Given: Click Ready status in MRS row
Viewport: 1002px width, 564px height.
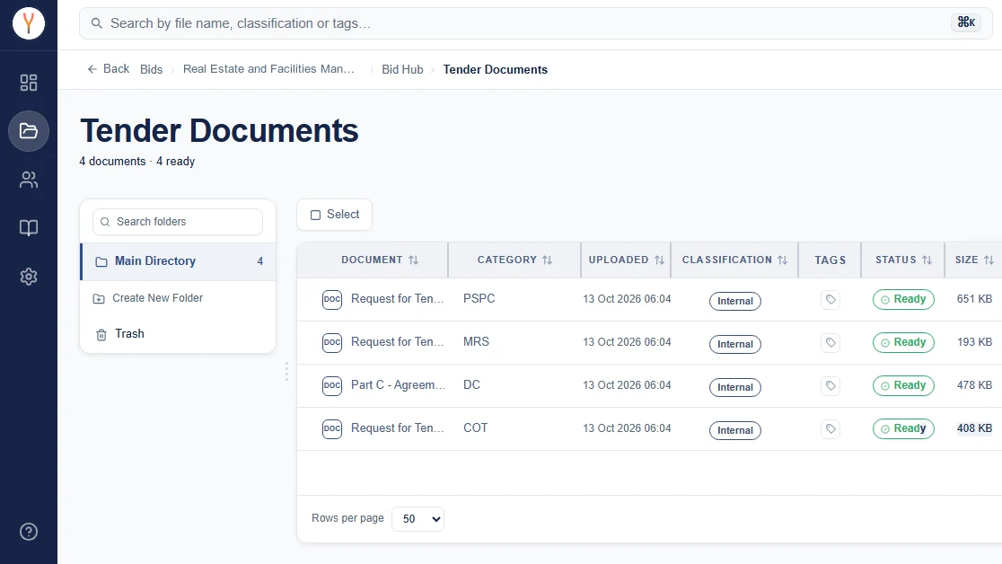Looking at the screenshot, I should pyautogui.click(x=903, y=342).
